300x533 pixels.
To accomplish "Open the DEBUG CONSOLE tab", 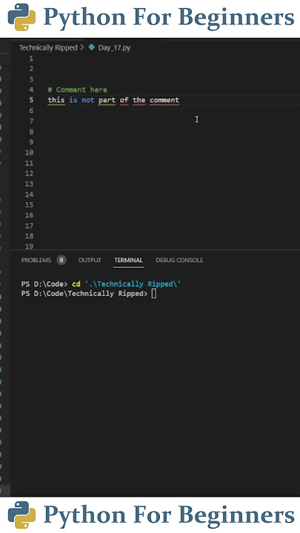I will tap(179, 261).
